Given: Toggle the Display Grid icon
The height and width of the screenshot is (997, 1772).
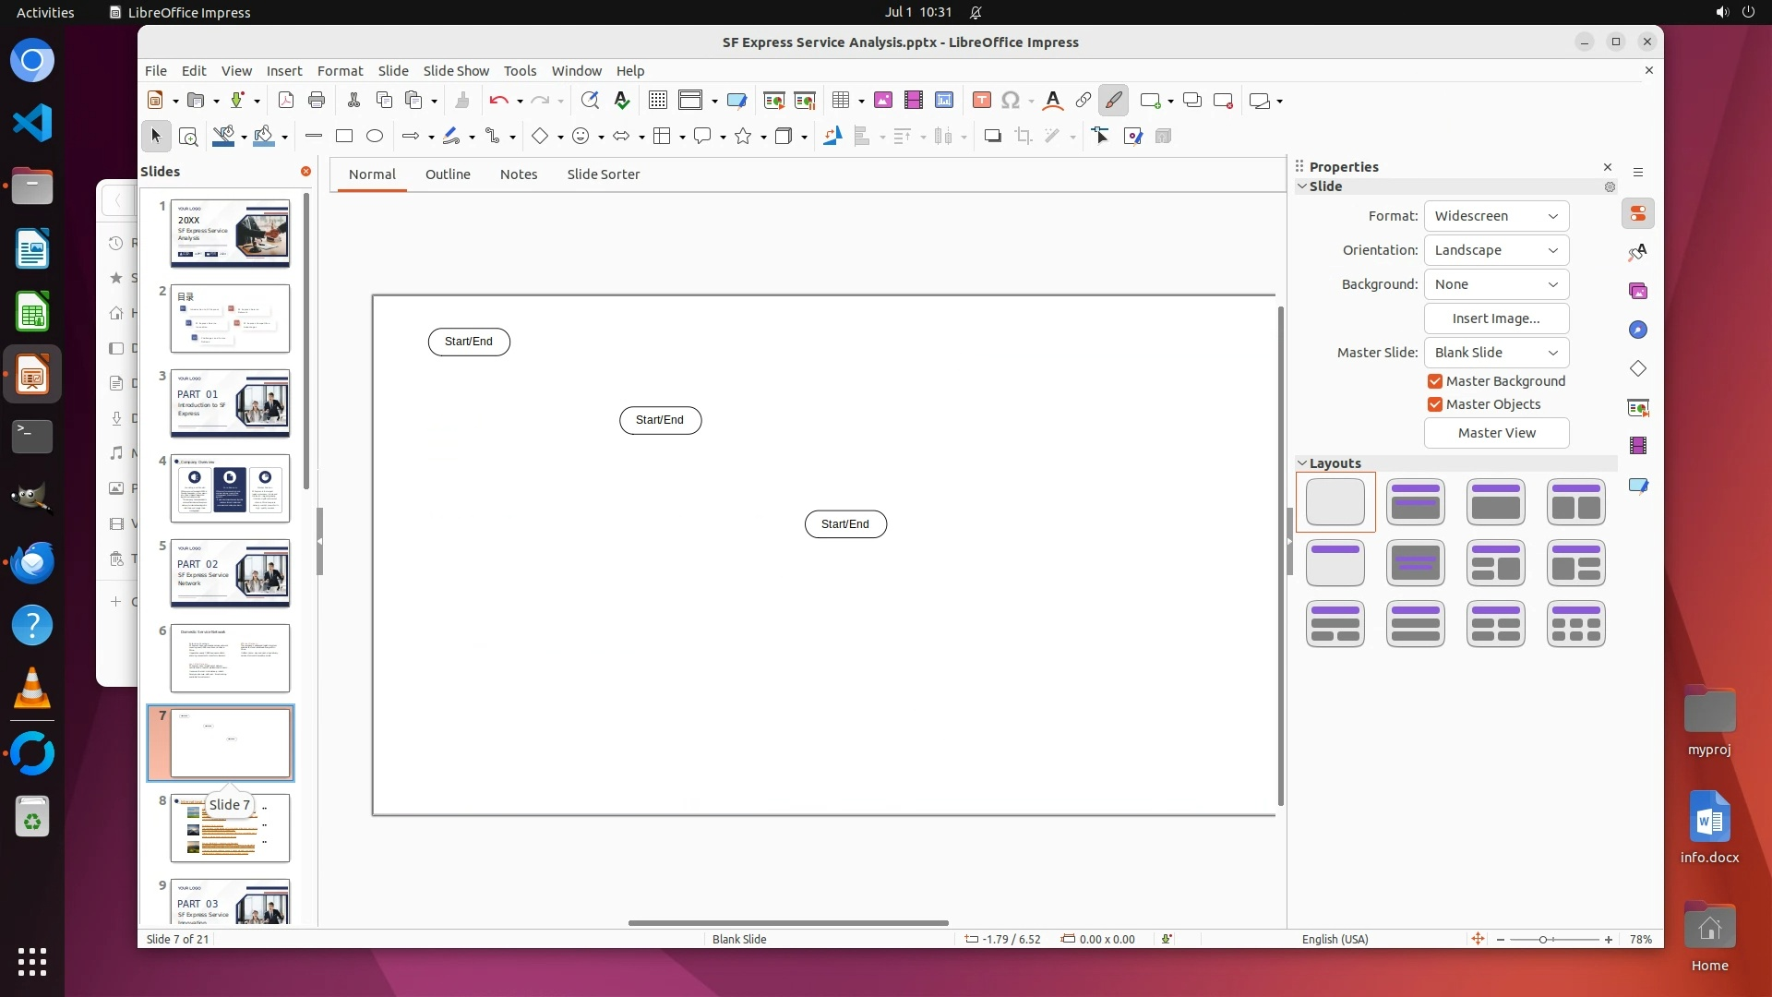Looking at the screenshot, I should (657, 101).
